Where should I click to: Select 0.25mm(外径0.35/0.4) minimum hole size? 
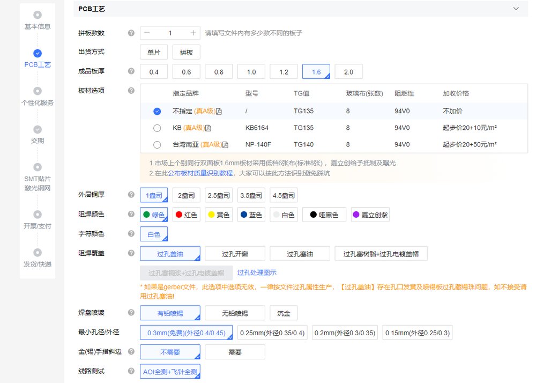pyautogui.click(x=272, y=333)
